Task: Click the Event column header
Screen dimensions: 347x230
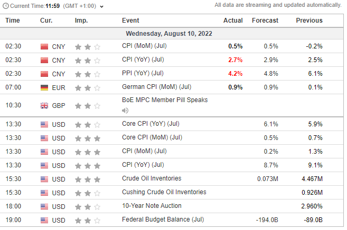Action: tap(130, 21)
